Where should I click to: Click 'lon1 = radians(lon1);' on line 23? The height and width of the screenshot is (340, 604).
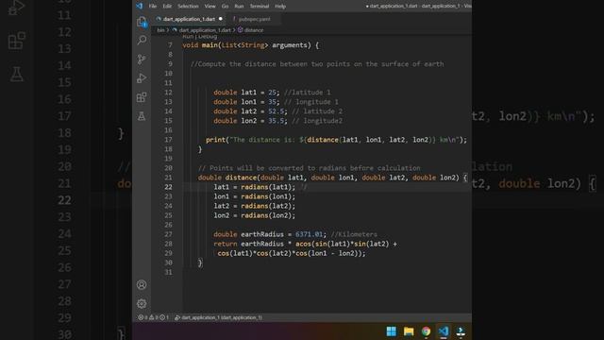click(255, 196)
